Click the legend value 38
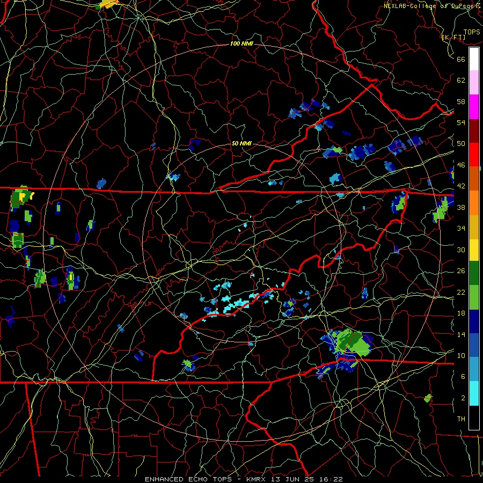This screenshot has height=483, width=483. tap(461, 207)
